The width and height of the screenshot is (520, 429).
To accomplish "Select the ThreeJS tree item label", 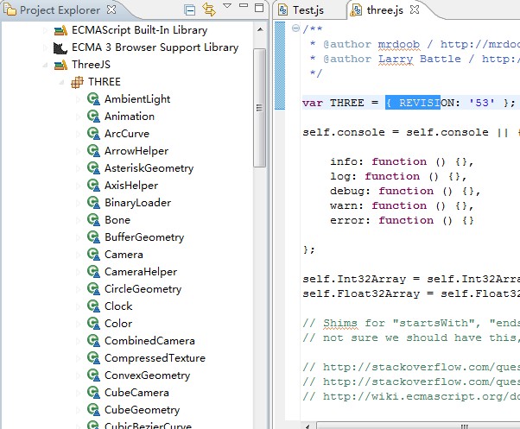I will 91,65.
